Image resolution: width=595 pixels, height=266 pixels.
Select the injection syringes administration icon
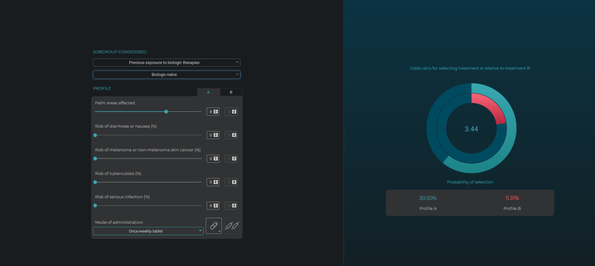click(232, 226)
